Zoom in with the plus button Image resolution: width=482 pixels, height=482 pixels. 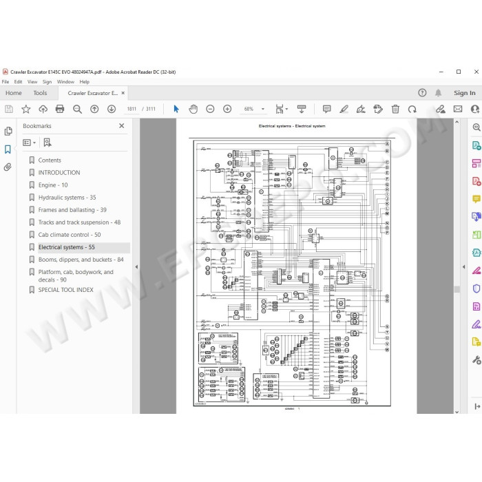click(x=227, y=109)
